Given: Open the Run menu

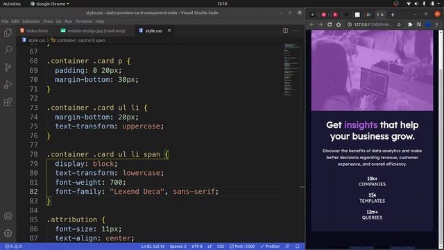Looking at the screenshot, I should tap(68, 22).
